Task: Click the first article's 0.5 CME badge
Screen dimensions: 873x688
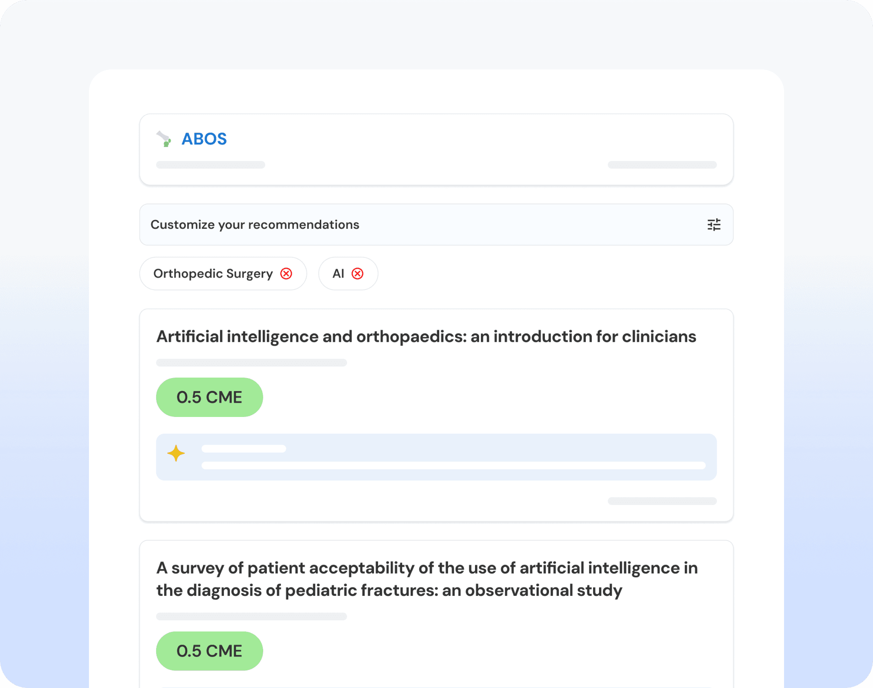Action: click(209, 398)
